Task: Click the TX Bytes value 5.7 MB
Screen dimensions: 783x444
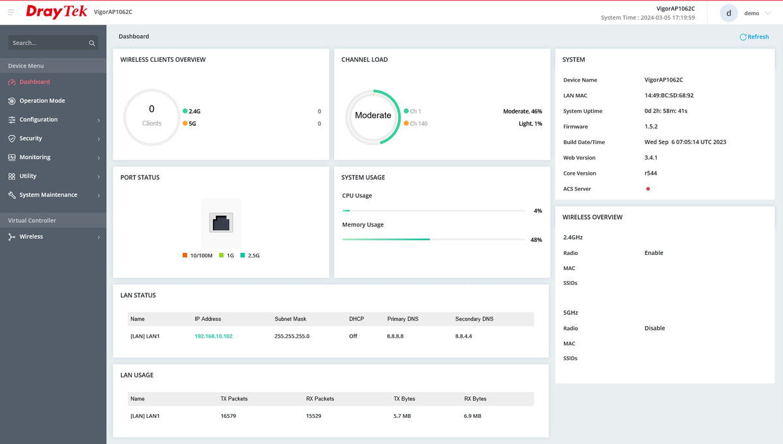Action: pyautogui.click(x=402, y=416)
